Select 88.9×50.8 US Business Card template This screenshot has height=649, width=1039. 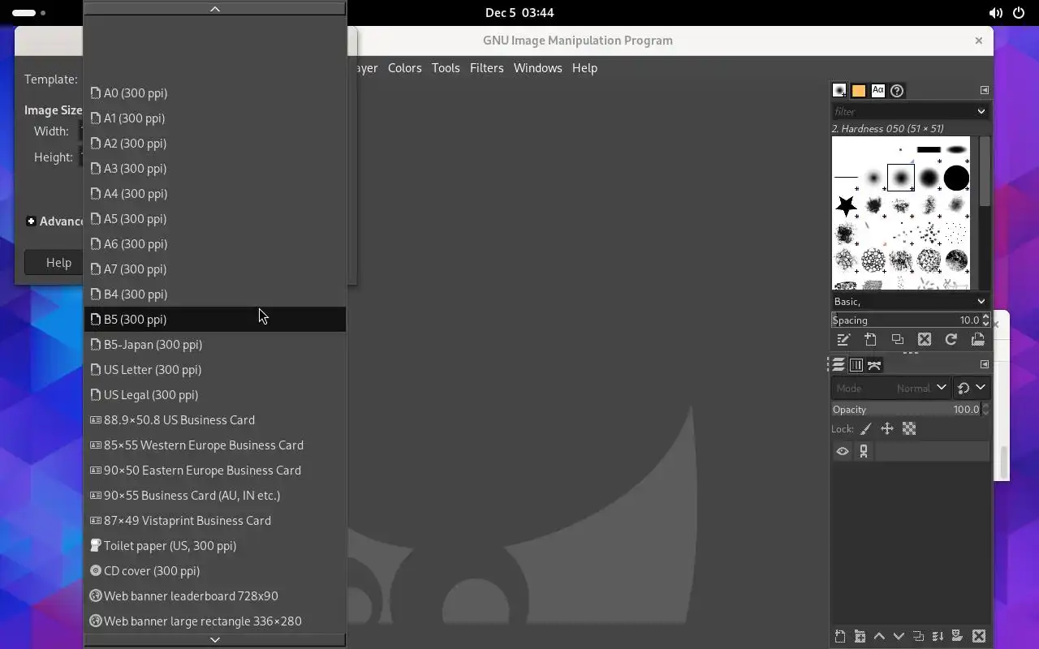point(215,420)
